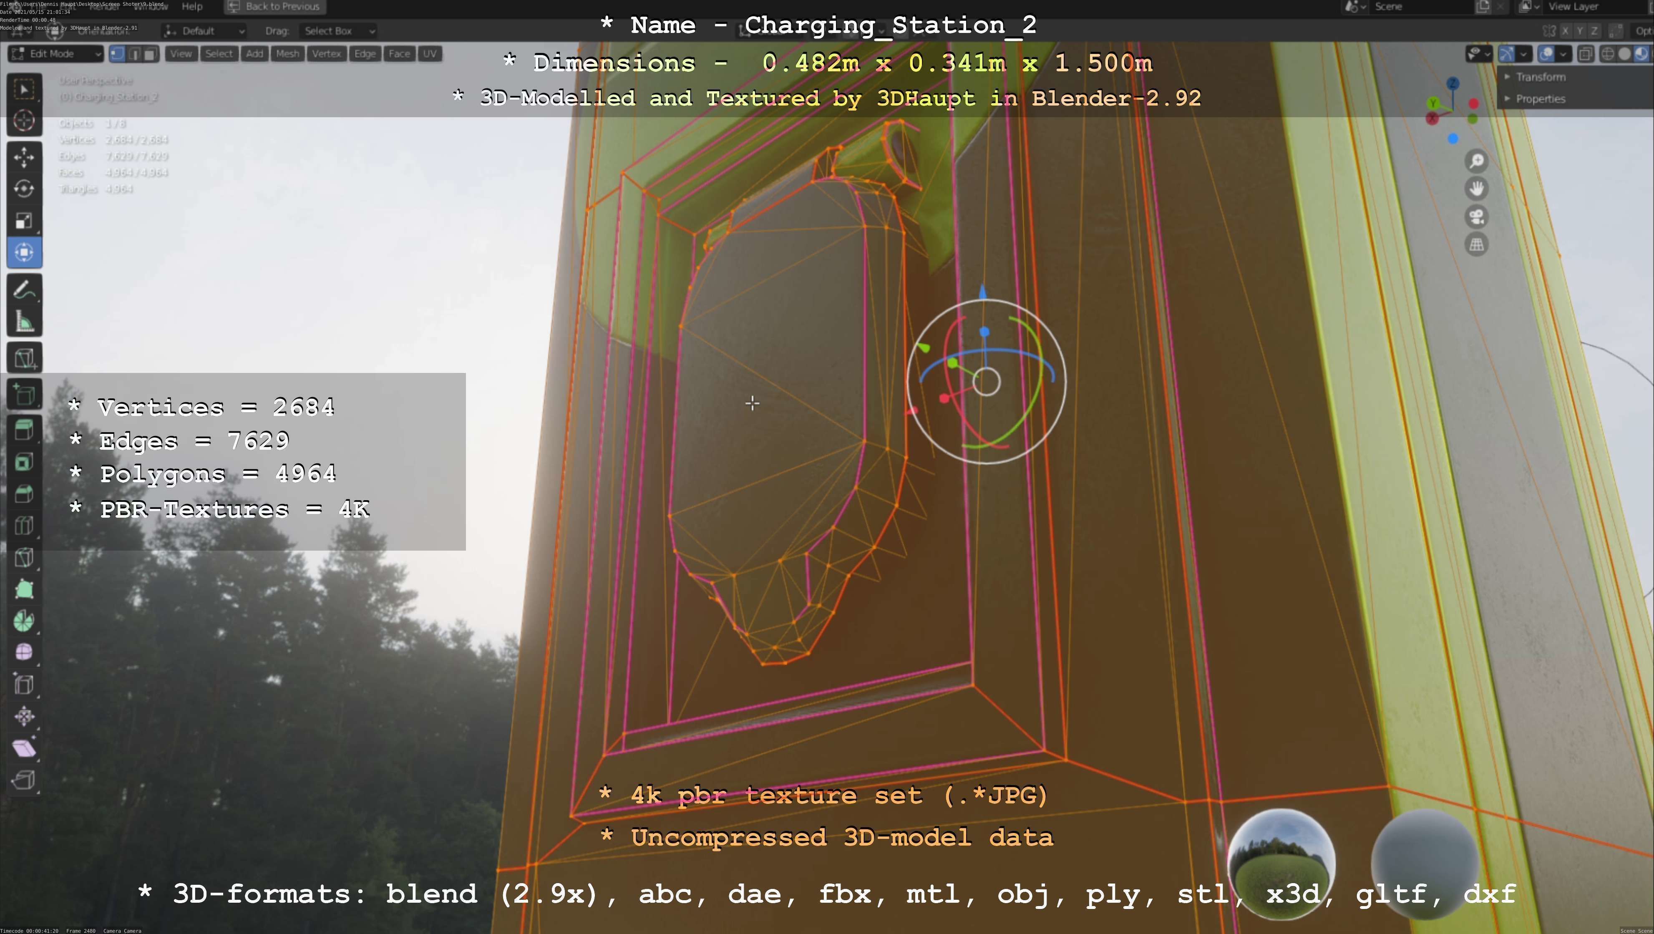Switch perspective/orthographic with grid icon
The height and width of the screenshot is (934, 1654).
tap(1477, 244)
